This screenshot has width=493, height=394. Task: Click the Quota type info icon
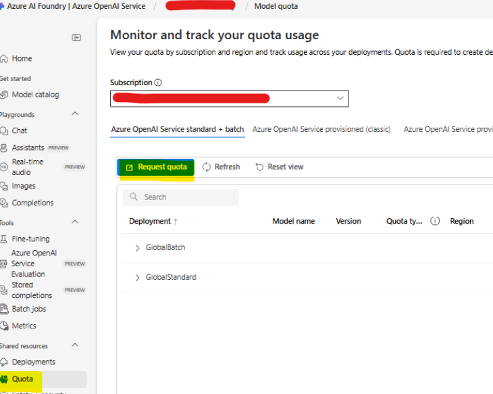[x=435, y=221]
